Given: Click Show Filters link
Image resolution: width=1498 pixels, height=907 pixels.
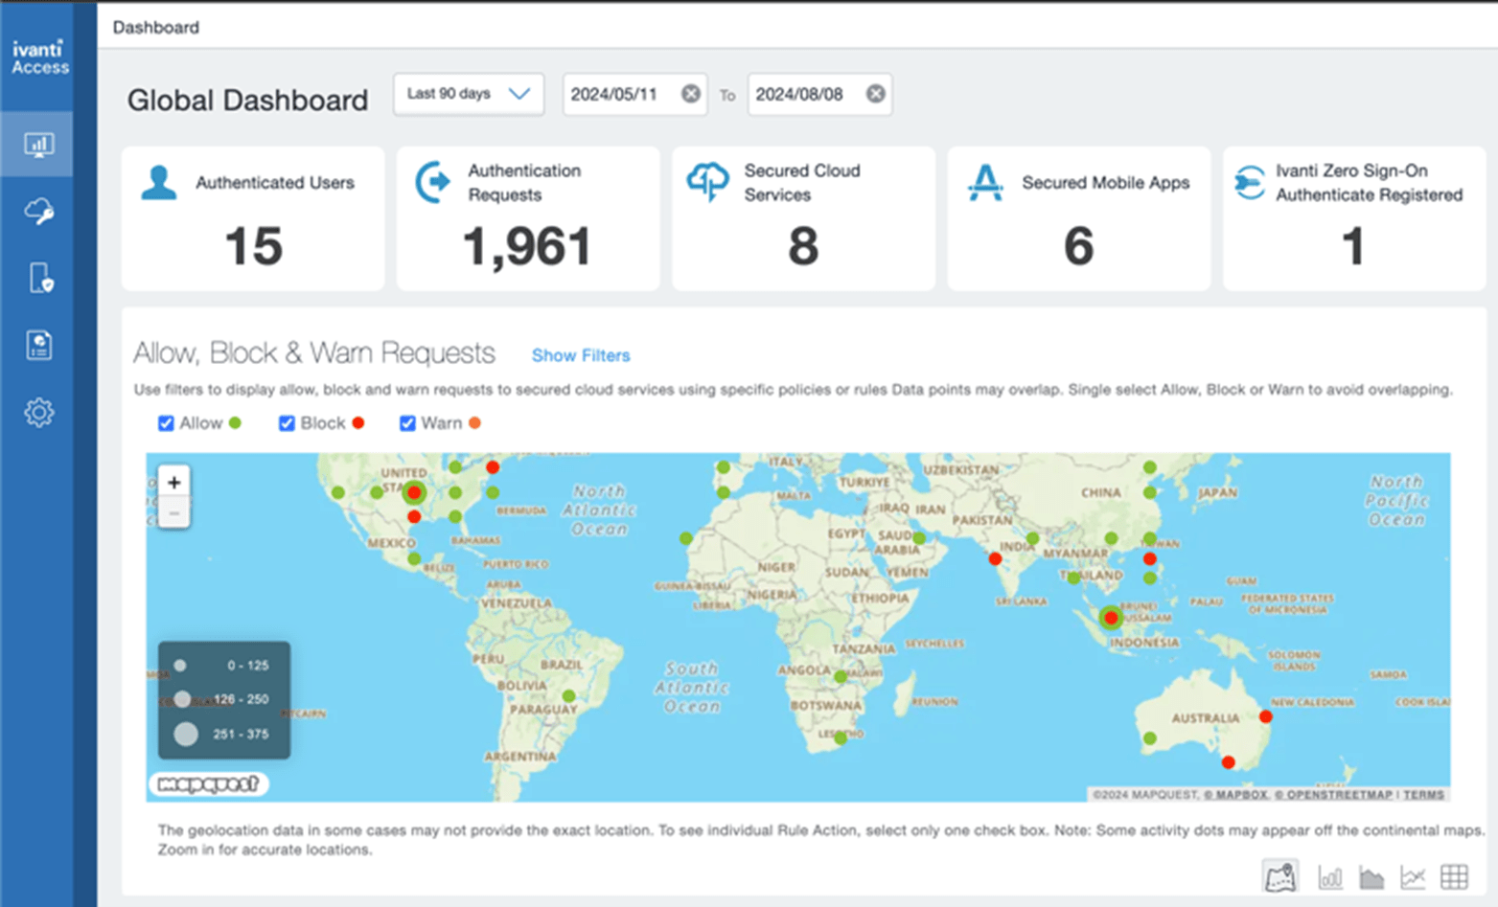Looking at the screenshot, I should (x=581, y=355).
